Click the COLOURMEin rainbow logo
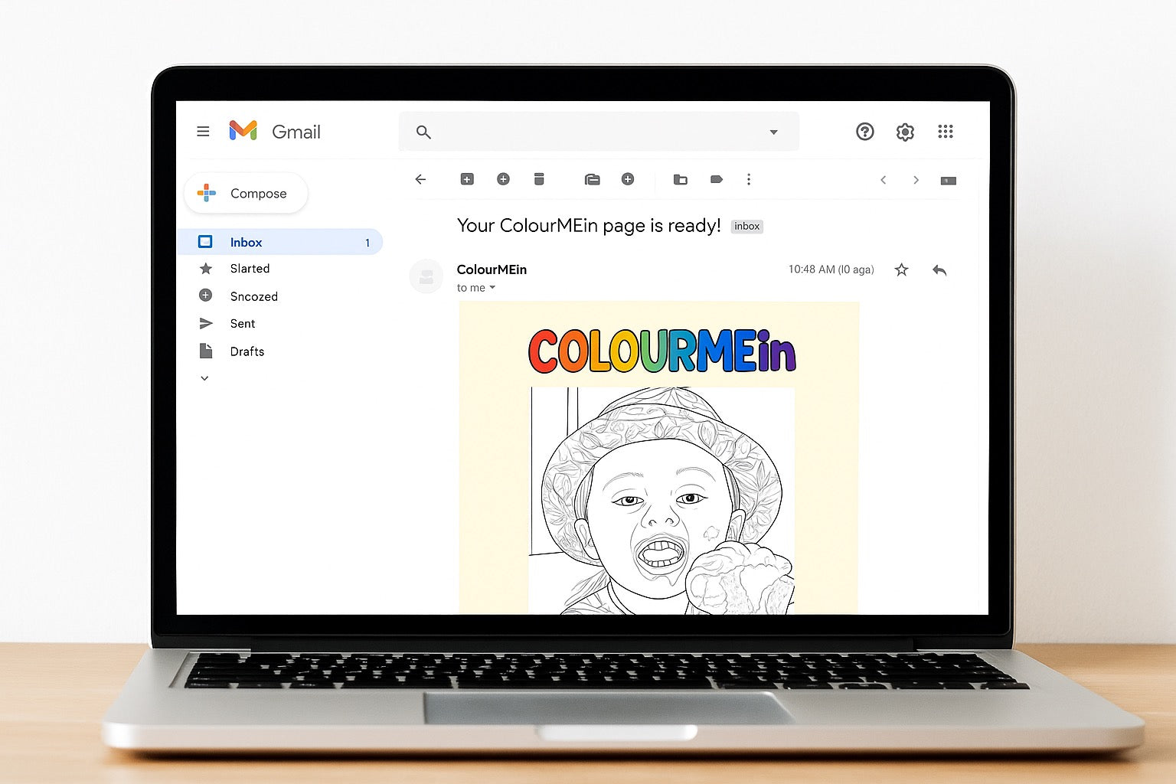The width and height of the screenshot is (1176, 784). point(662,351)
